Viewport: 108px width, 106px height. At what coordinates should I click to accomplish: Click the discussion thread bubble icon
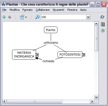tap(103, 31)
